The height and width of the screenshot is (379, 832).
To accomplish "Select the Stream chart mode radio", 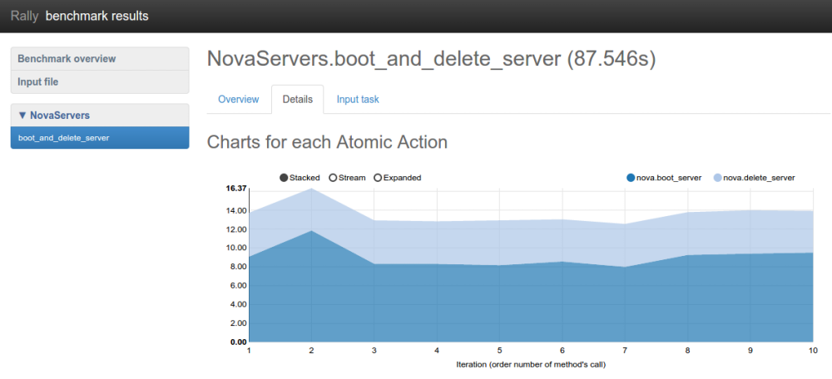I will click(x=333, y=178).
